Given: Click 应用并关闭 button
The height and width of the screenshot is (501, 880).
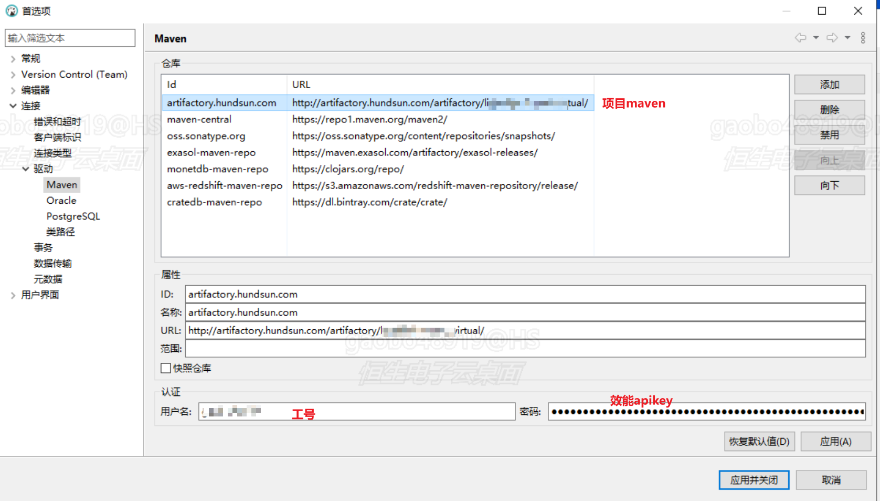Looking at the screenshot, I should pos(754,480).
